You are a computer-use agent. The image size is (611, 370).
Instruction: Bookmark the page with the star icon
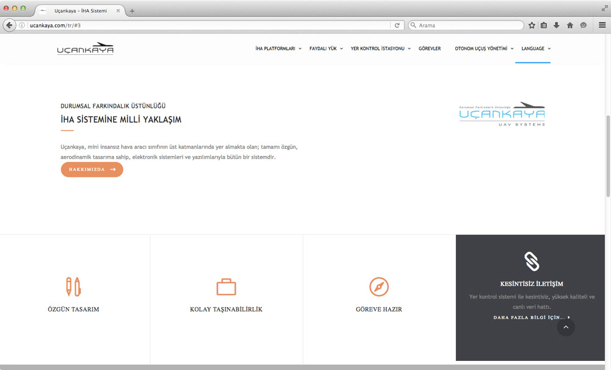[532, 25]
